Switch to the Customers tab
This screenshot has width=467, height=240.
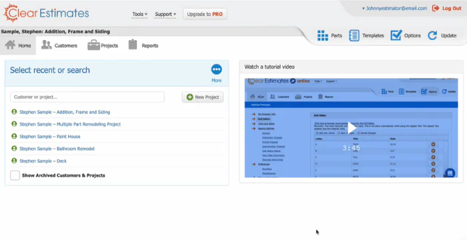(x=59, y=45)
